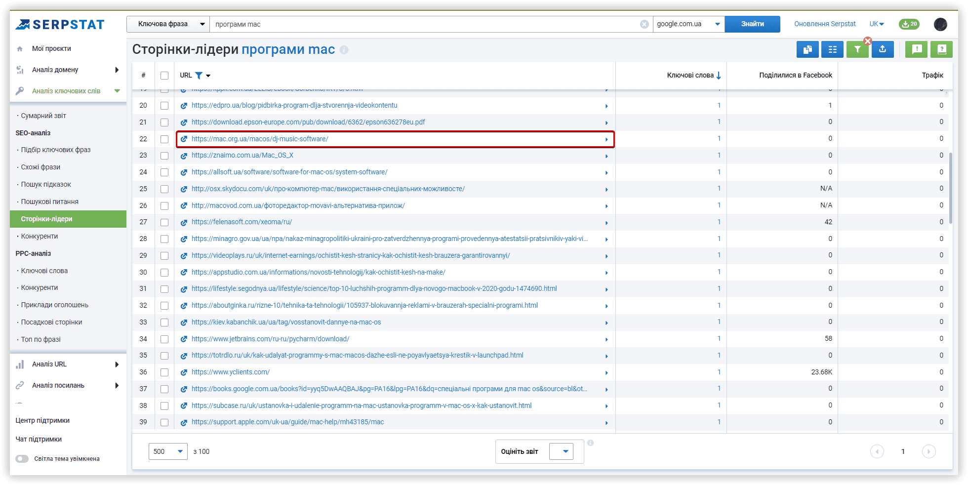Click the key icon for Аналіз ключових слів
968x485 pixels.
(x=20, y=91)
